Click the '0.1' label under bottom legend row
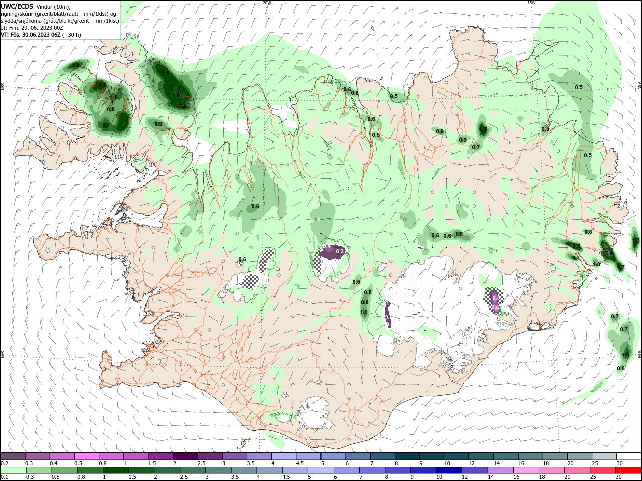This screenshot has width=642, height=481. point(4,478)
